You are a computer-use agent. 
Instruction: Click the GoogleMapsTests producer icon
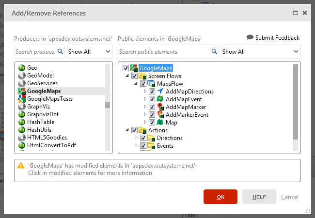pos(21,99)
